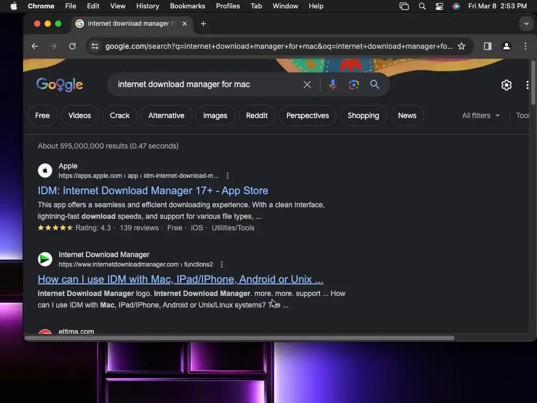The height and width of the screenshot is (403, 537).
Task: Click the Rating: 4.3 text
Action: click(x=93, y=228)
